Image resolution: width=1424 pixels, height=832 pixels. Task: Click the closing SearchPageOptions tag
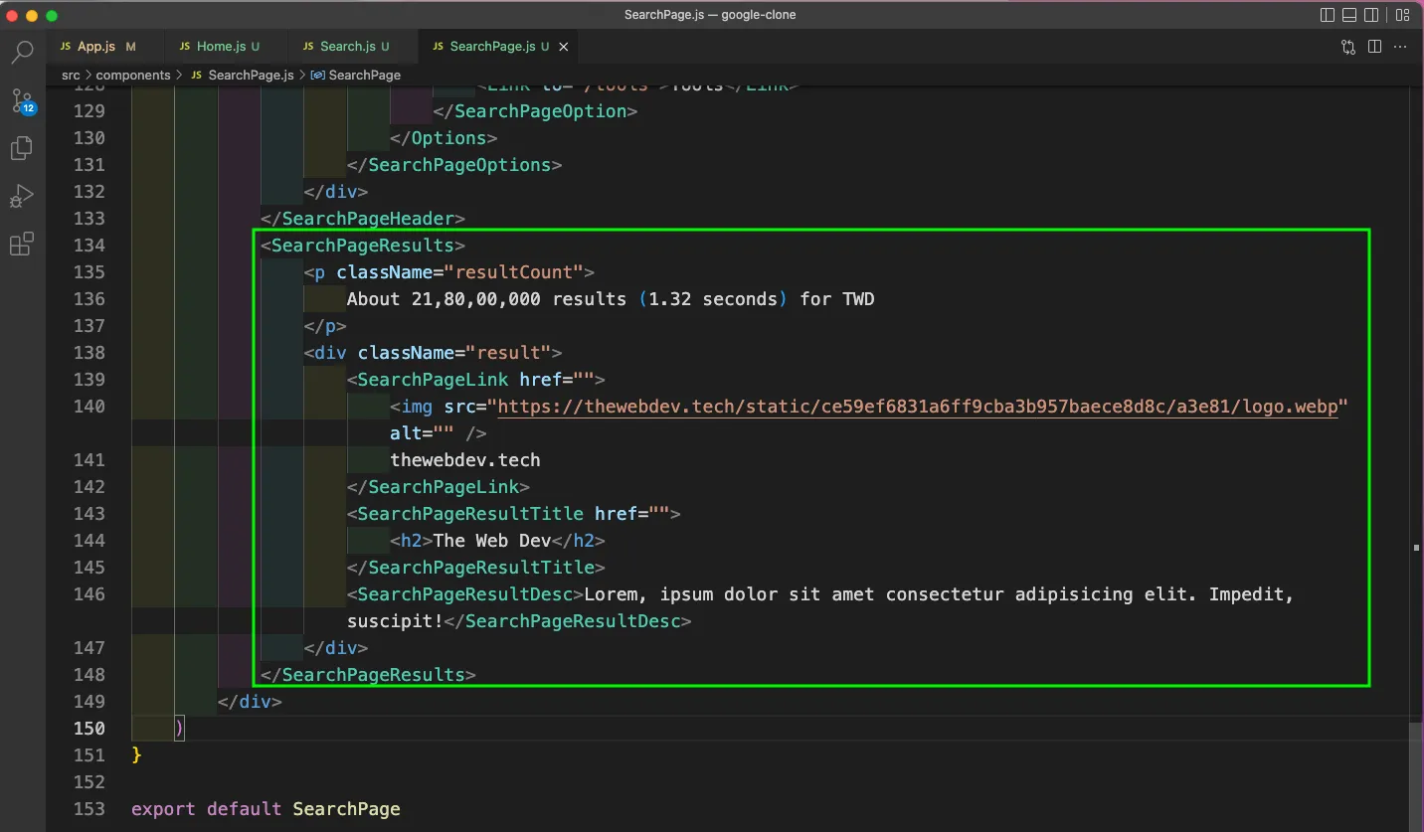click(x=454, y=165)
